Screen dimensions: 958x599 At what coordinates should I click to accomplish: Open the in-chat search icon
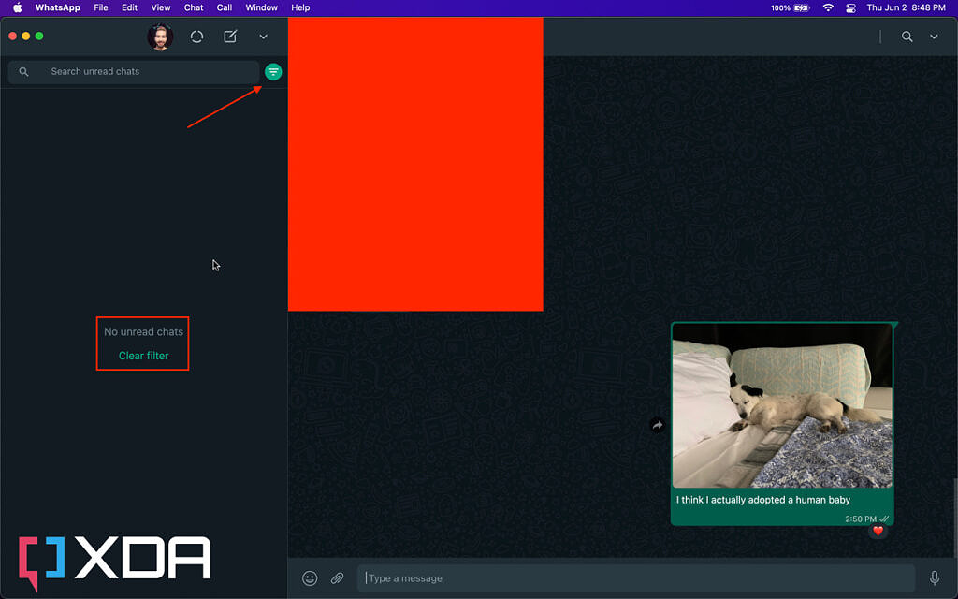905,37
